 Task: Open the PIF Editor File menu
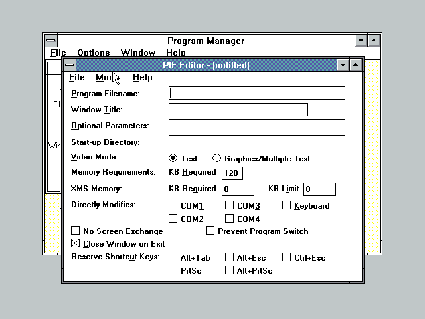[x=77, y=78]
